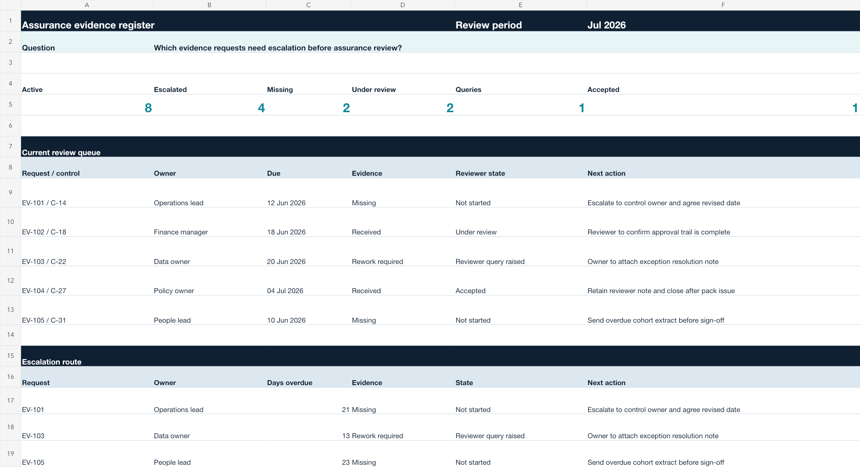This screenshot has height=467, width=860.
Task: Click the 'Review period' cell
Action: [x=520, y=21]
